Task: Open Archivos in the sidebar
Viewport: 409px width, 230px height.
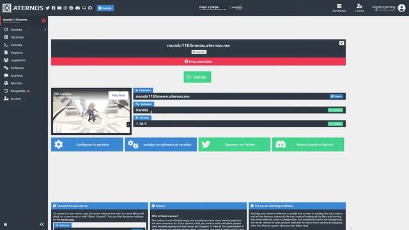Action: coord(17,75)
